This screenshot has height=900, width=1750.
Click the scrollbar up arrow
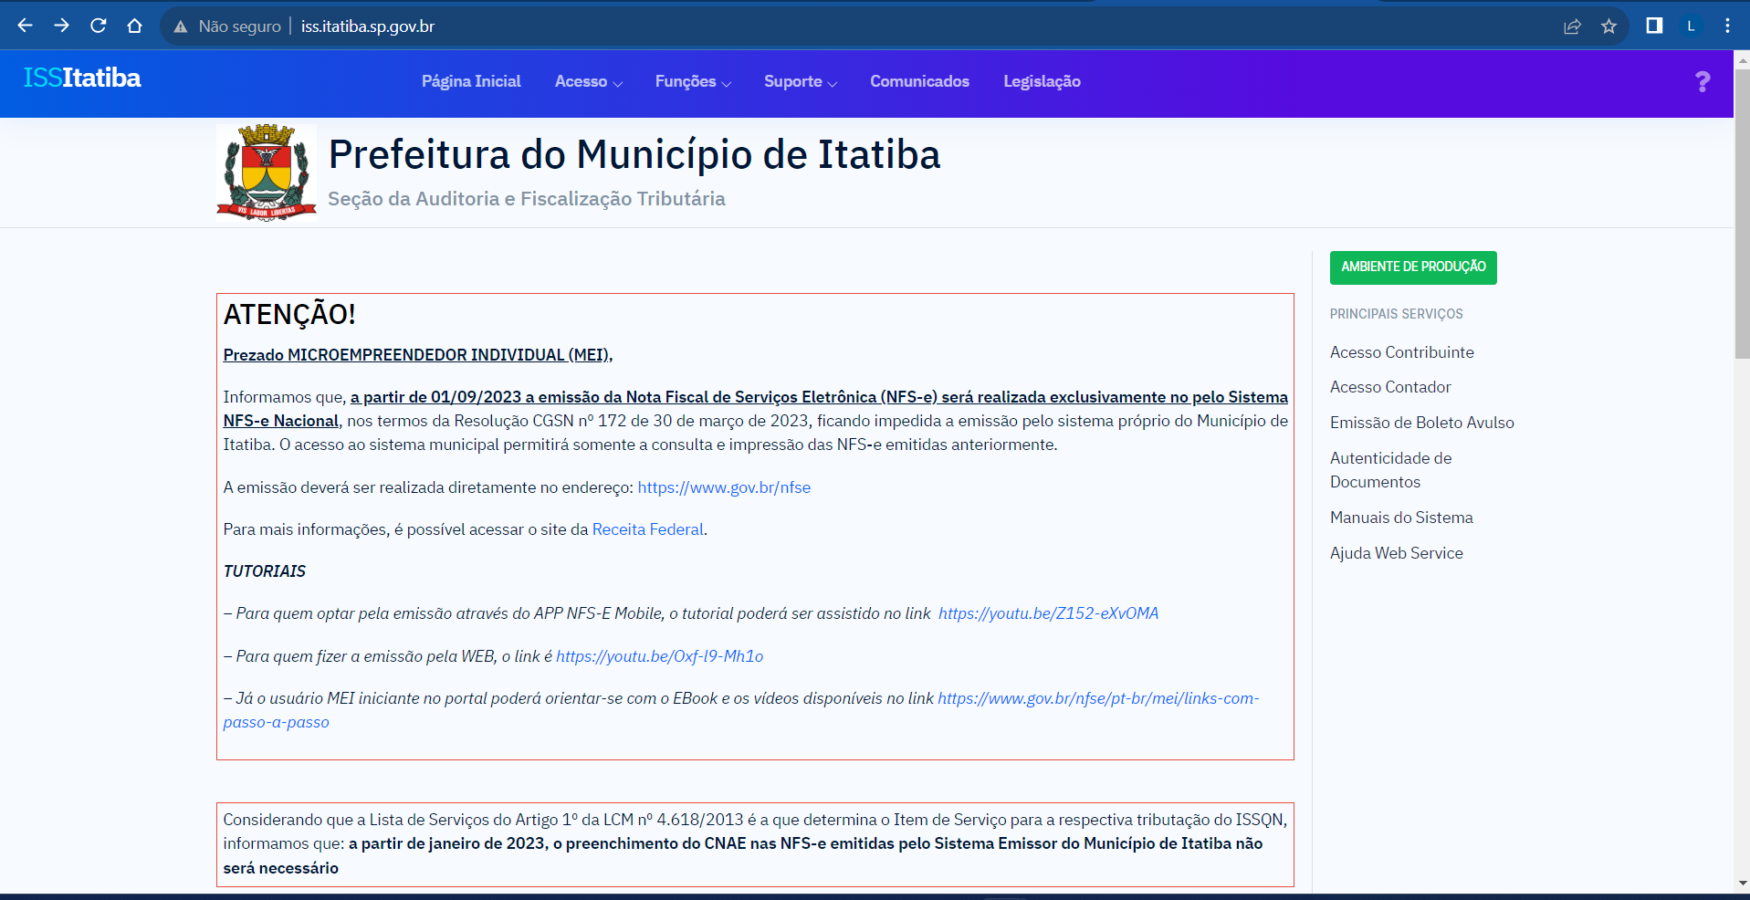coord(1742,60)
